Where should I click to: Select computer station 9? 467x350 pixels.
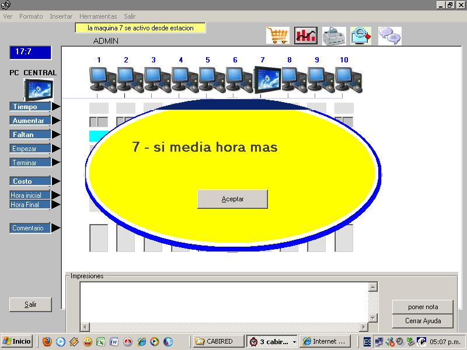tap(320, 80)
